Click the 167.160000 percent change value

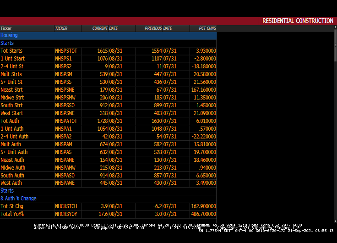(x=203, y=90)
